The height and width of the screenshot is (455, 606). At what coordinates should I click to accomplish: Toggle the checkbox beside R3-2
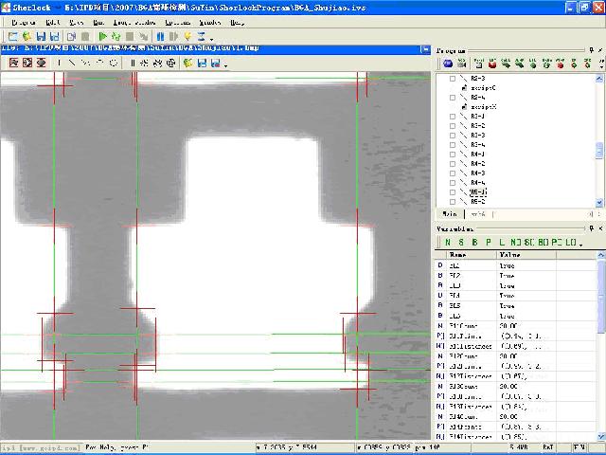pos(452,126)
